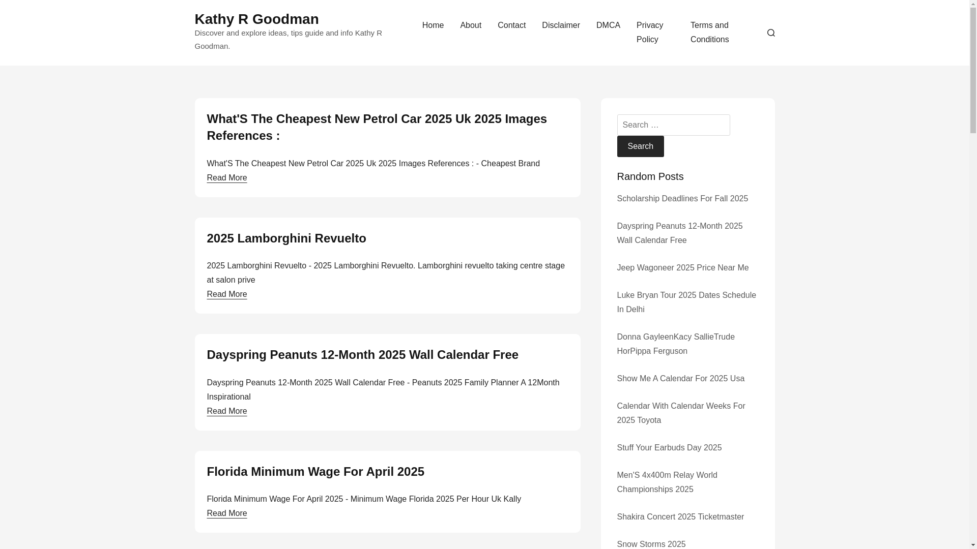Open the DMCA page
Viewport: 977px width, 549px height.
point(608,25)
